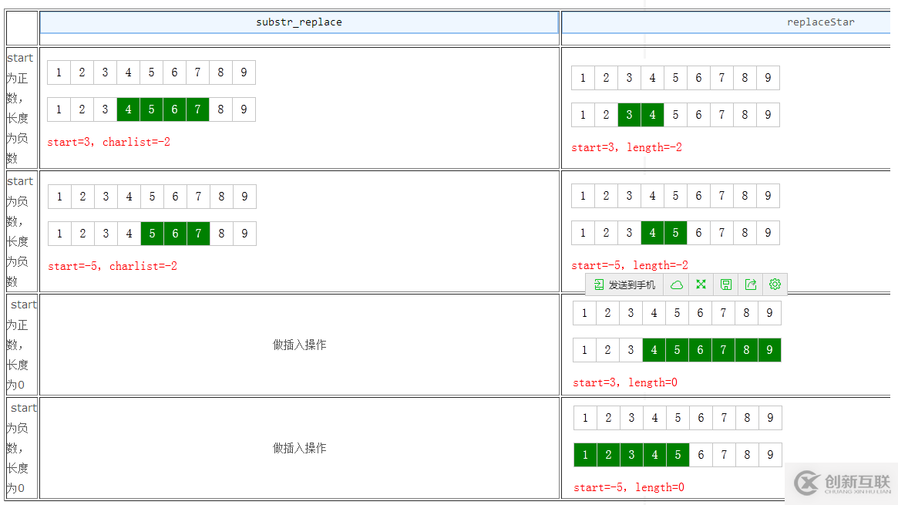The width and height of the screenshot is (898, 505).
Task: Click the floppy disk save icon
Action: click(725, 284)
